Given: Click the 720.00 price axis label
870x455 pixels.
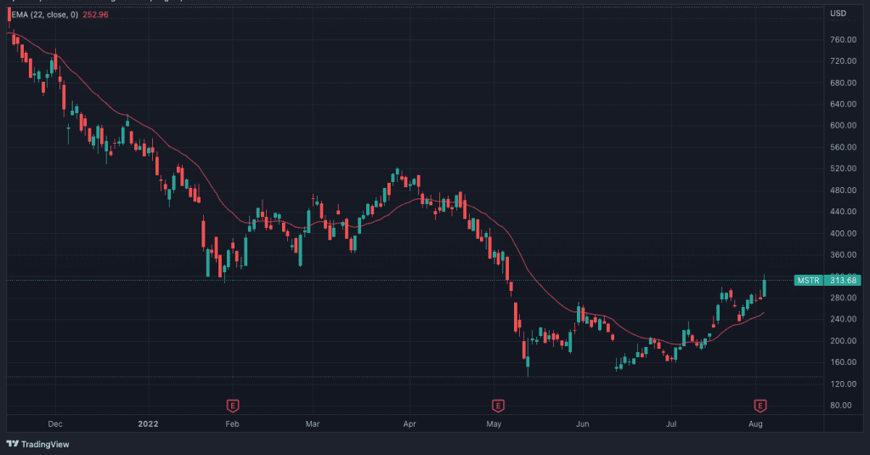Looking at the screenshot, I should [844, 61].
